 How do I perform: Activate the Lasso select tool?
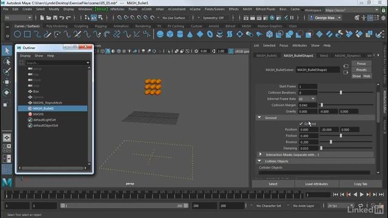pyautogui.click(x=7, y=61)
